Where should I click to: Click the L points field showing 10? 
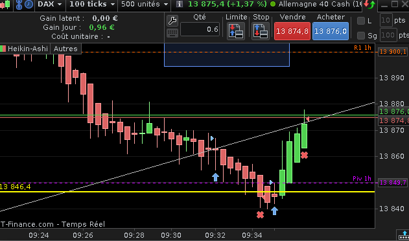point(386,21)
